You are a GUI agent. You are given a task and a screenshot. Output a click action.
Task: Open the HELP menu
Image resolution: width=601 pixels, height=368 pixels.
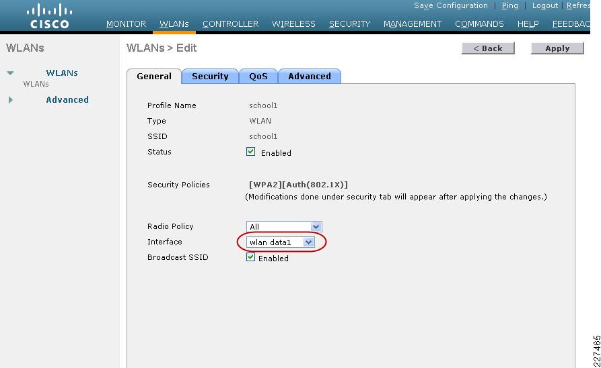[x=528, y=24]
